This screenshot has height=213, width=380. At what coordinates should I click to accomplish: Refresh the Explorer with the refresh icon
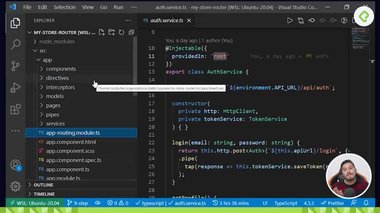121,33
